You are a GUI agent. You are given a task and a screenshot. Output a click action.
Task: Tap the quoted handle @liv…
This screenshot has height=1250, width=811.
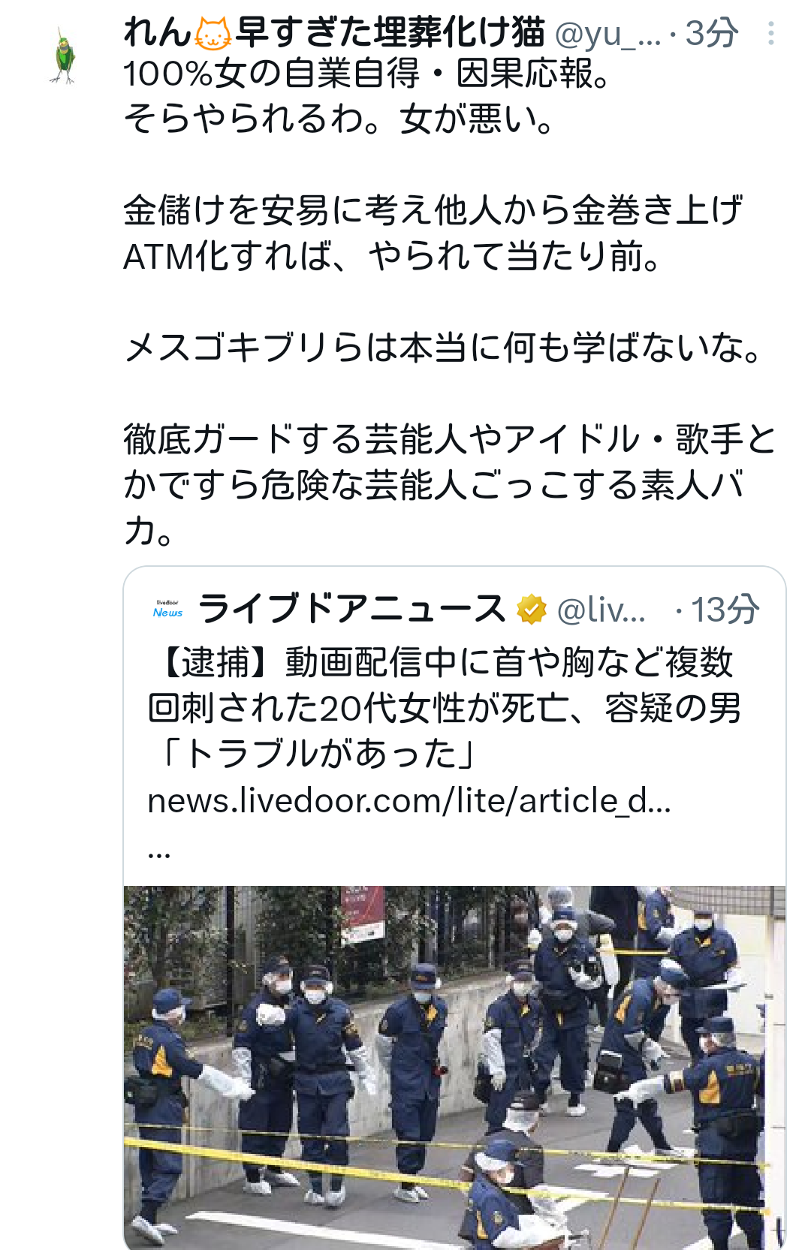pos(601,609)
